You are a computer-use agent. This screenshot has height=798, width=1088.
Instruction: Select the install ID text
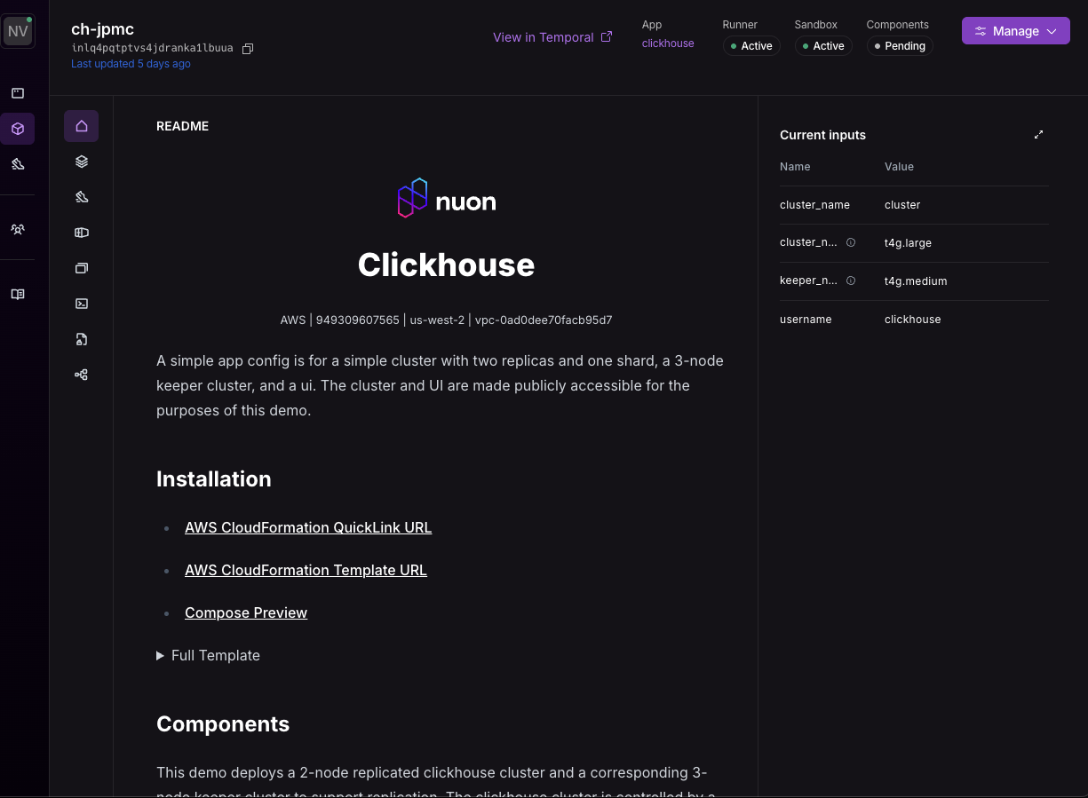pyautogui.click(x=152, y=48)
